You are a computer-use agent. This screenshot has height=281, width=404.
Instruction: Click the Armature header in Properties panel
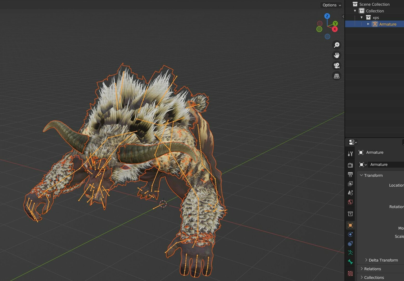(x=375, y=152)
